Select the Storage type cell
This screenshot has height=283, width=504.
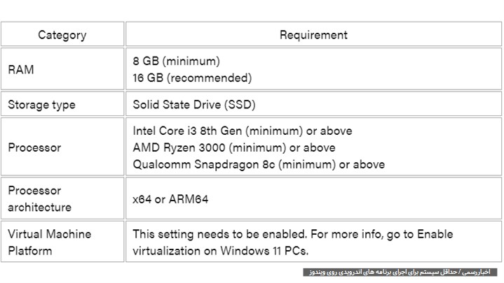tap(62, 104)
